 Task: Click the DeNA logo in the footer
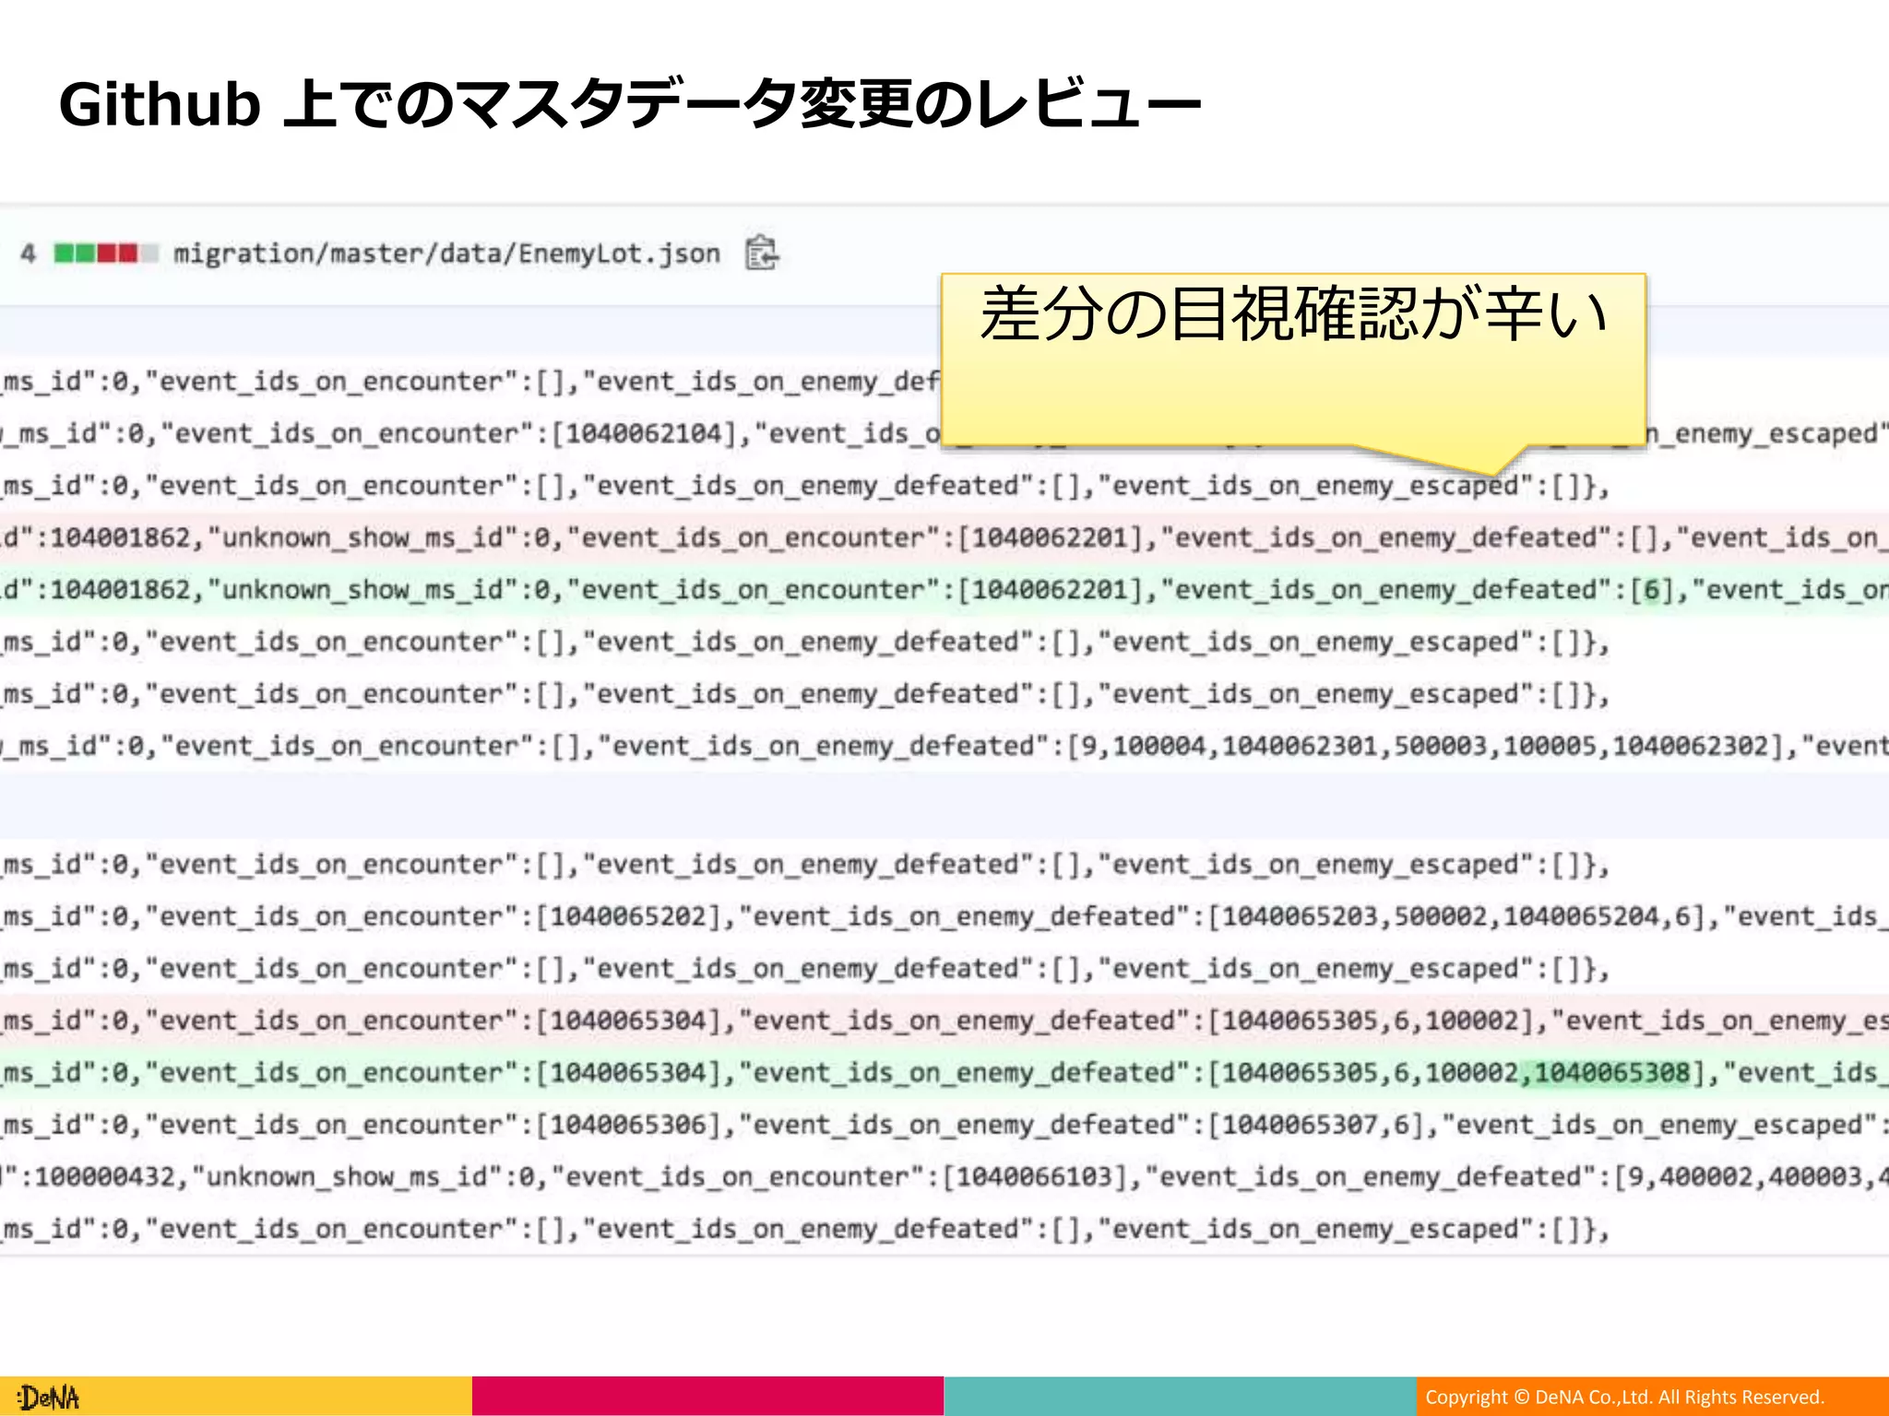click(49, 1398)
